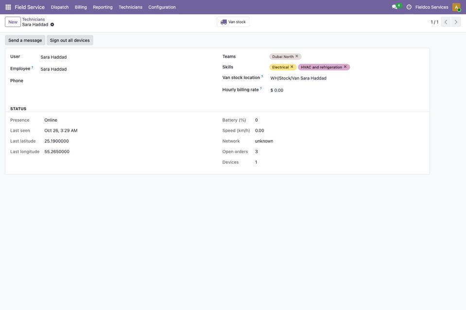
Task: Switch company via Fieldco Services
Action: pyautogui.click(x=432, y=7)
